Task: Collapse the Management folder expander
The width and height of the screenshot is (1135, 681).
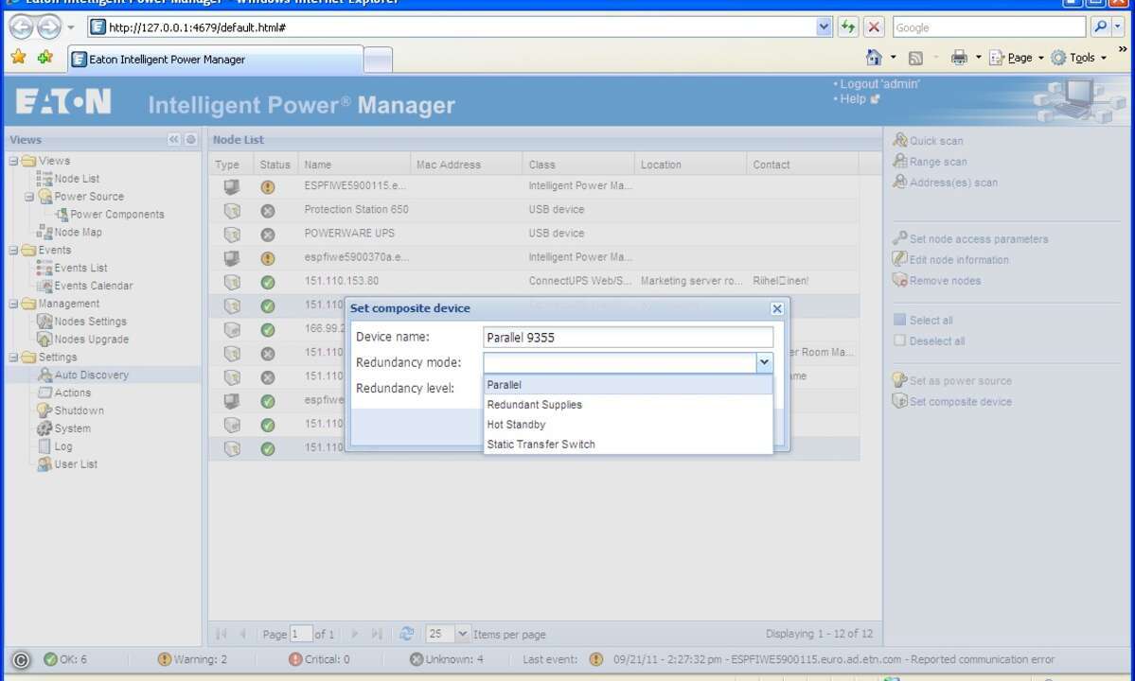Action: [x=13, y=304]
